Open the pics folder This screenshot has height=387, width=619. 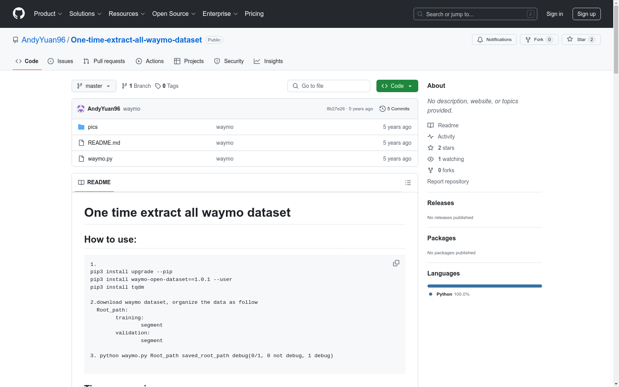[93, 127]
